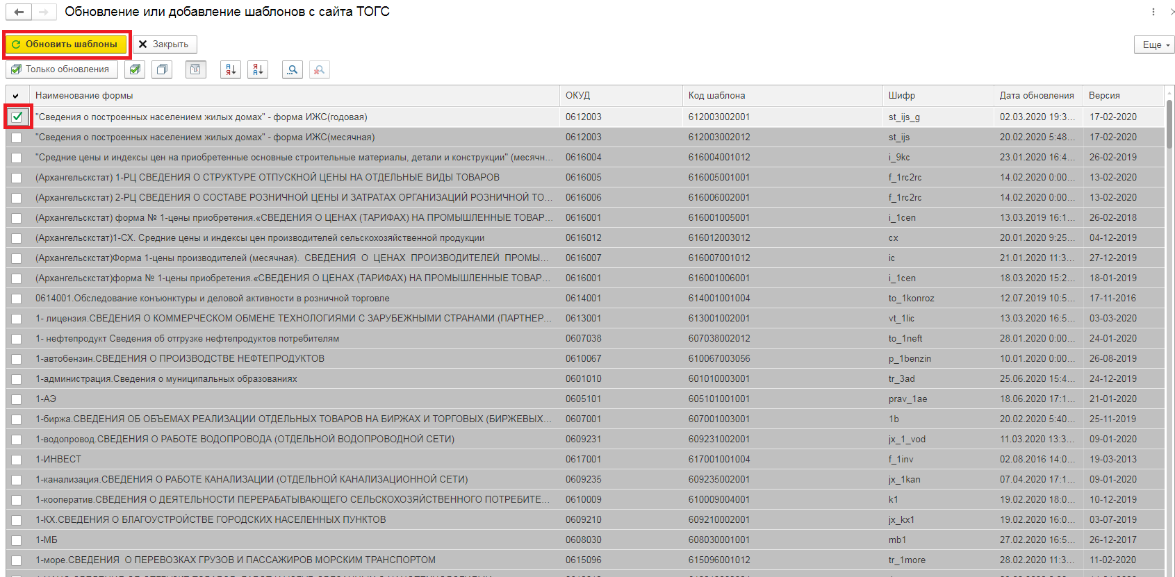The height and width of the screenshot is (577, 1175).
Task: Click template code 612003002001
Action: click(719, 117)
